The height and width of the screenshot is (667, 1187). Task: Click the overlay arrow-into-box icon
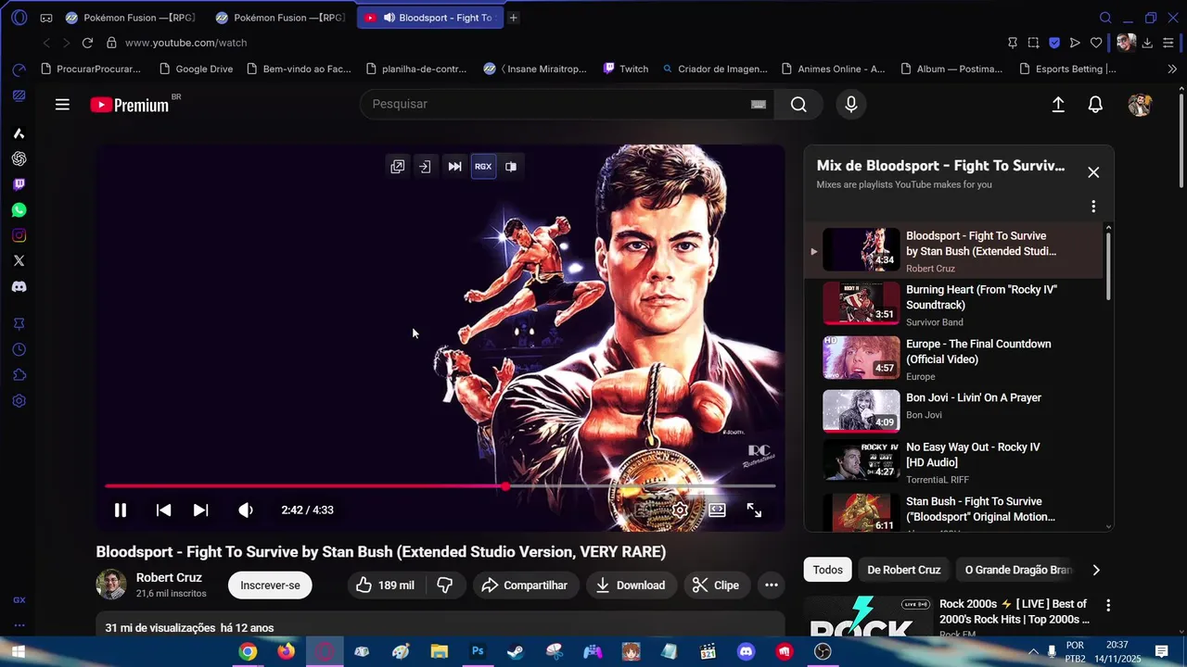(x=425, y=167)
